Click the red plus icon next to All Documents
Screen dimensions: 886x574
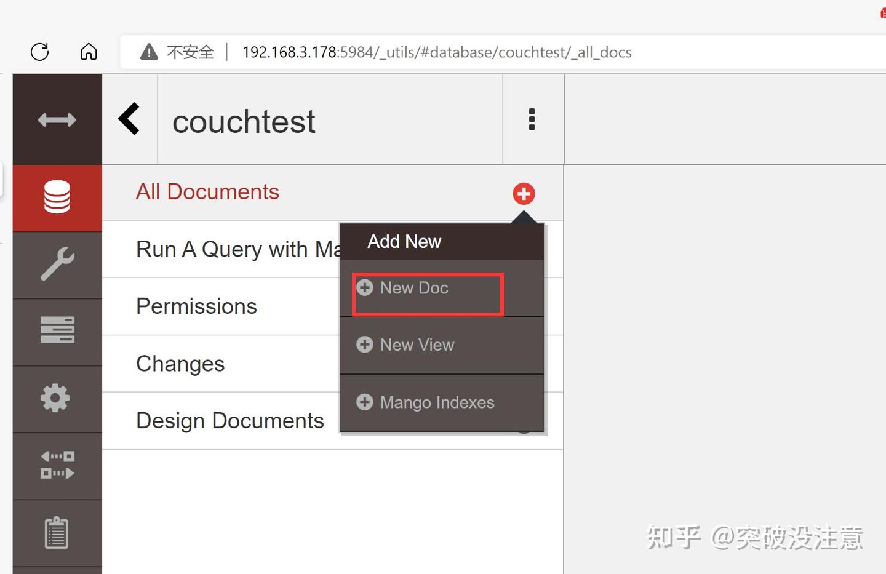(x=523, y=193)
